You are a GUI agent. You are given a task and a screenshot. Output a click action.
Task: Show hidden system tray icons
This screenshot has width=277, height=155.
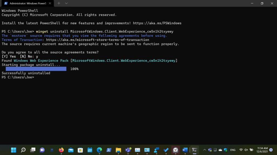tap(205, 150)
